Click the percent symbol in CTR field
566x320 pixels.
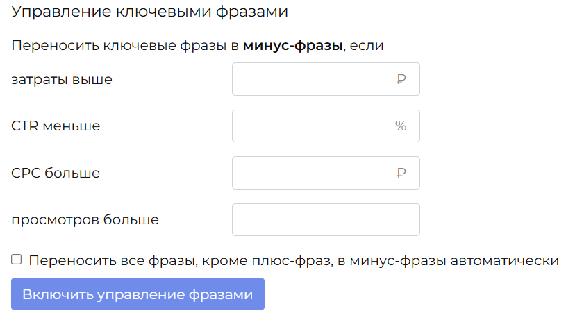pyautogui.click(x=401, y=126)
